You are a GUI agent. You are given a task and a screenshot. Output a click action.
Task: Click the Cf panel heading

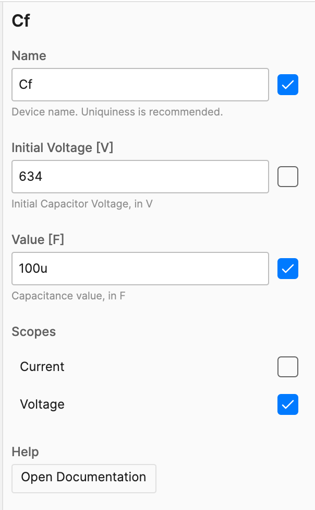[x=21, y=21]
